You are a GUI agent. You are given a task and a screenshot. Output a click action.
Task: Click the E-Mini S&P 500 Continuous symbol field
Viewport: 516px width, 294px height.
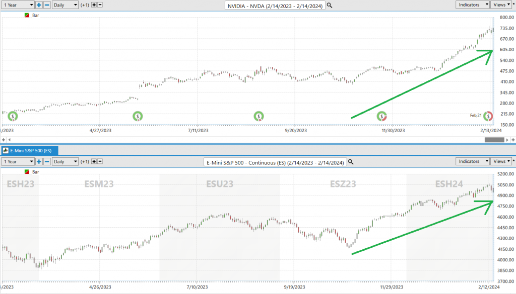(x=275, y=162)
